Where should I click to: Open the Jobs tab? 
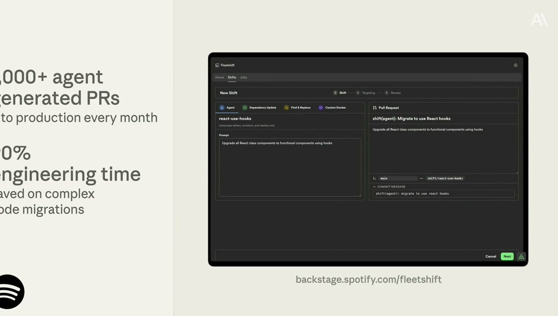(x=243, y=77)
